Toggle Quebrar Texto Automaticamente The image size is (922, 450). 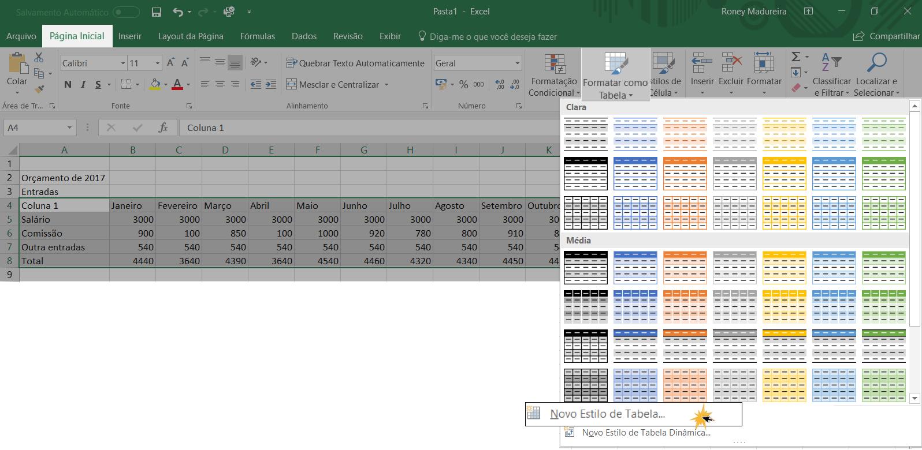click(x=355, y=63)
